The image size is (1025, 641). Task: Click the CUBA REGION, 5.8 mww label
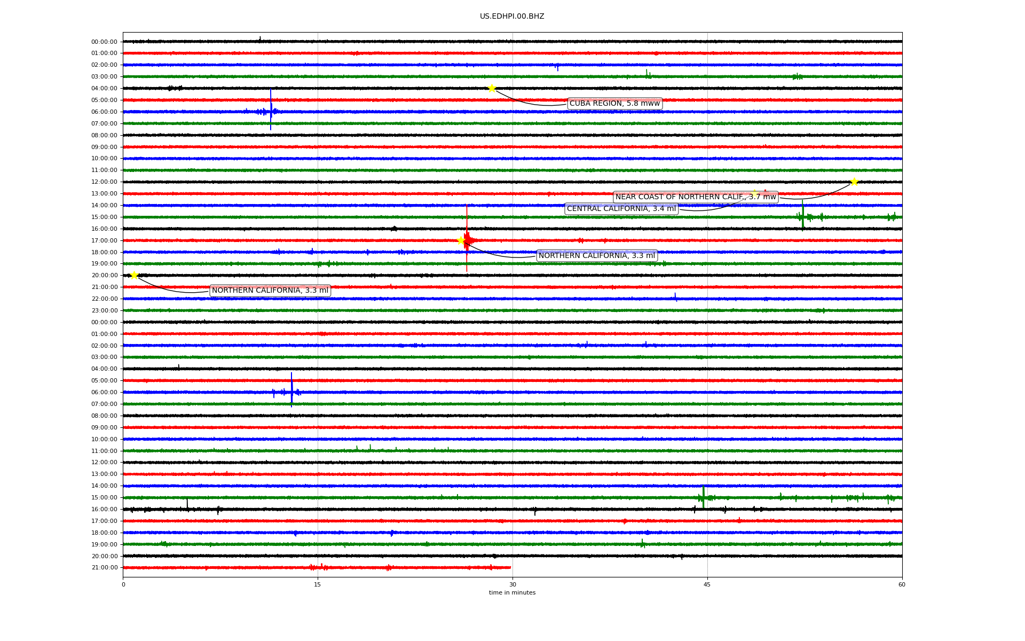point(614,104)
